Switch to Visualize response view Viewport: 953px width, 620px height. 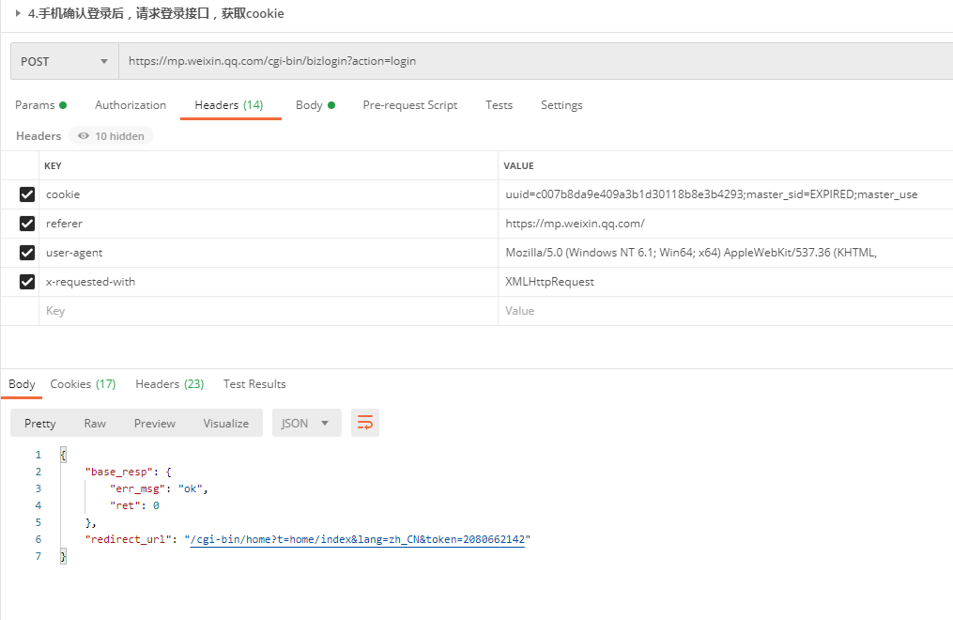click(x=226, y=423)
